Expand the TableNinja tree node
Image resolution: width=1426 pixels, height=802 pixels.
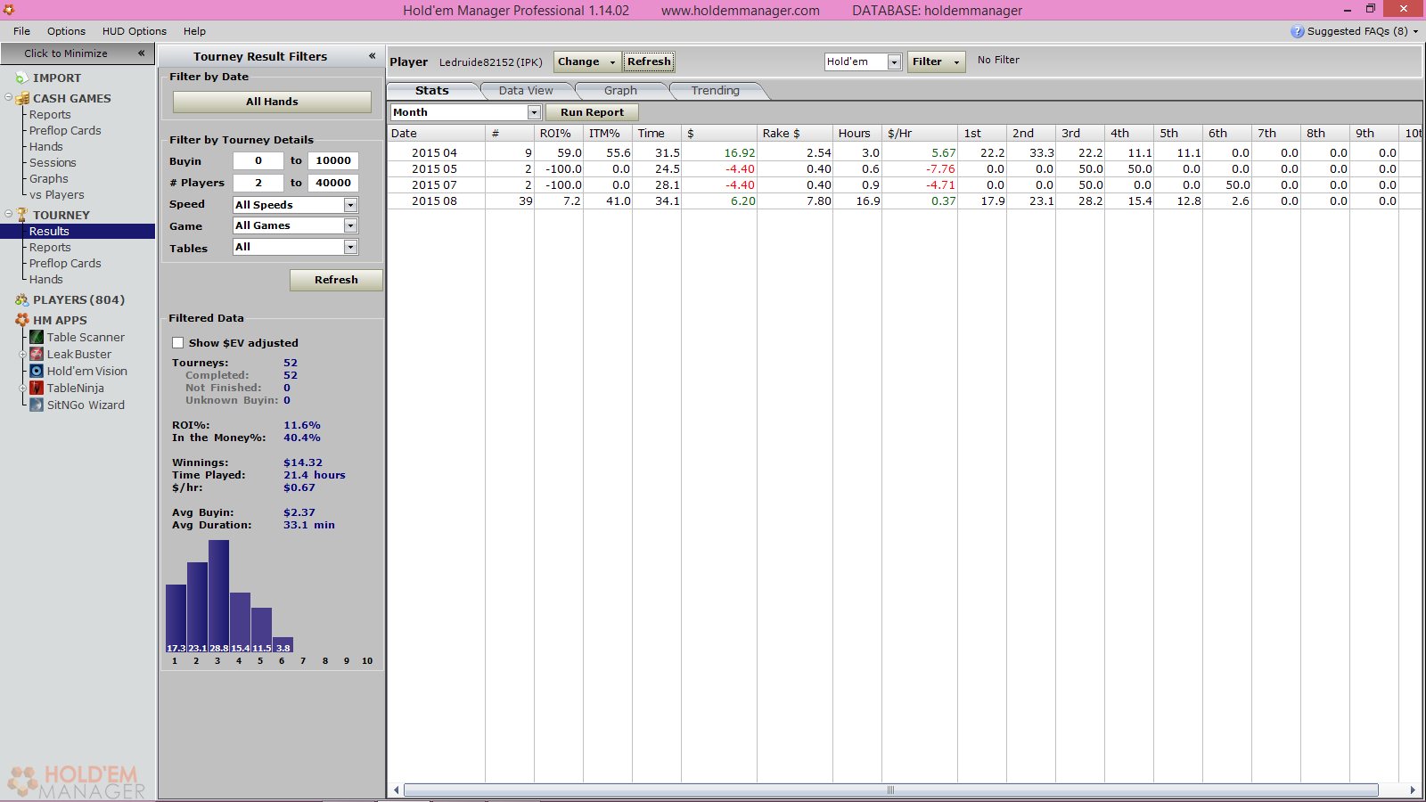point(22,388)
